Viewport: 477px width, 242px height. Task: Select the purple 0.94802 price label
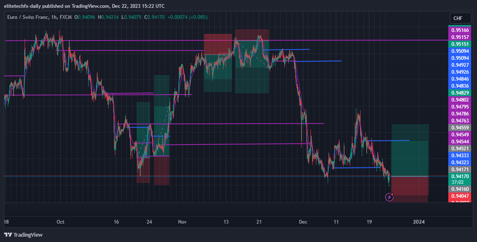[460, 100]
